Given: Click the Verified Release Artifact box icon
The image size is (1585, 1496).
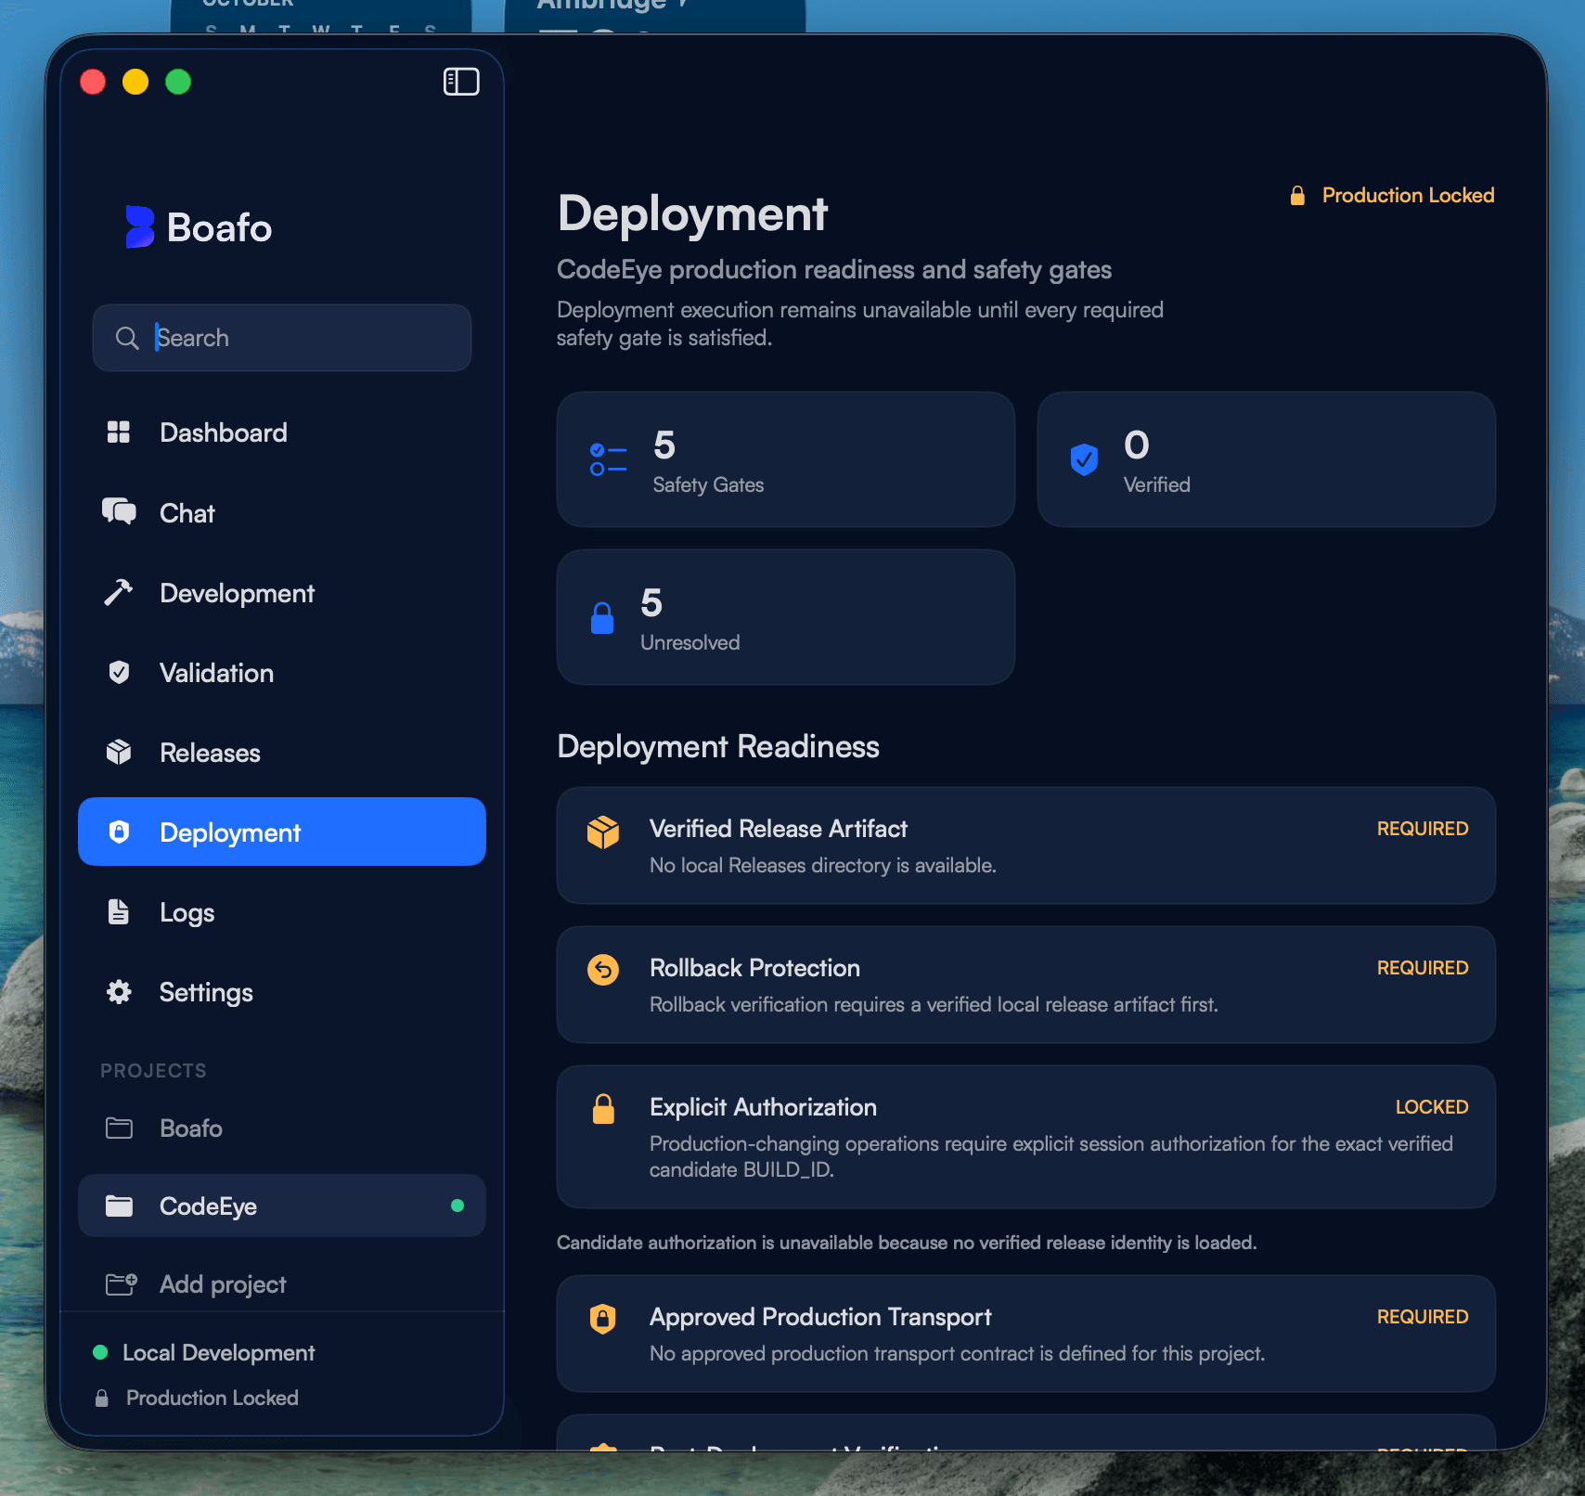Looking at the screenshot, I should pyautogui.click(x=603, y=832).
